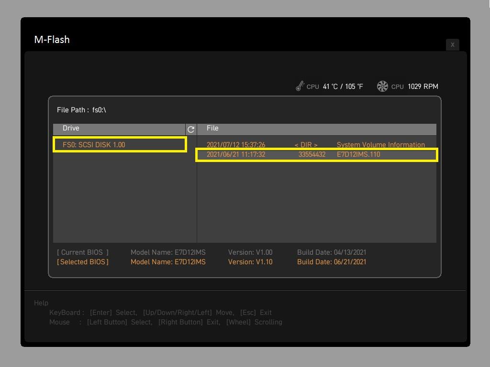490x367 pixels.
Task: Click the selected BIOS Version: V1.10 text
Action: click(x=250, y=262)
